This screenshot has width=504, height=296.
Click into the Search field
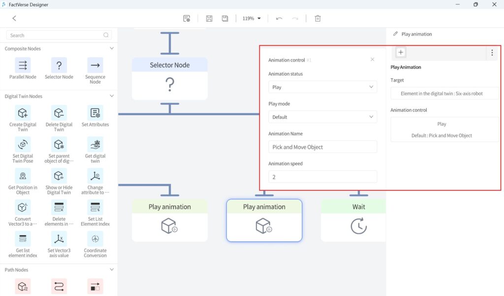pos(59,35)
